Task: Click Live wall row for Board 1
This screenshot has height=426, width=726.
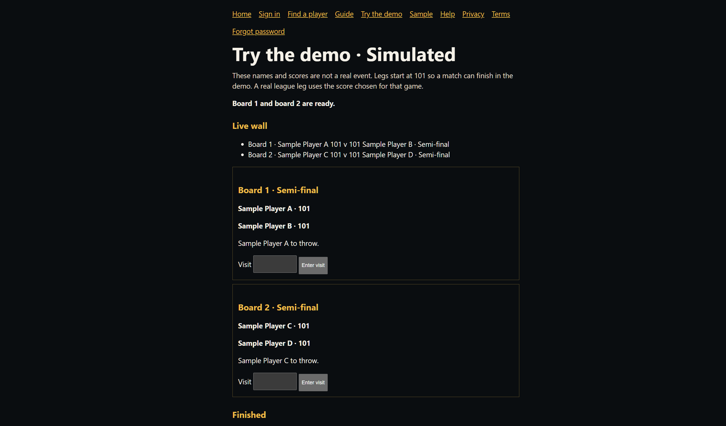Action: coord(348,144)
